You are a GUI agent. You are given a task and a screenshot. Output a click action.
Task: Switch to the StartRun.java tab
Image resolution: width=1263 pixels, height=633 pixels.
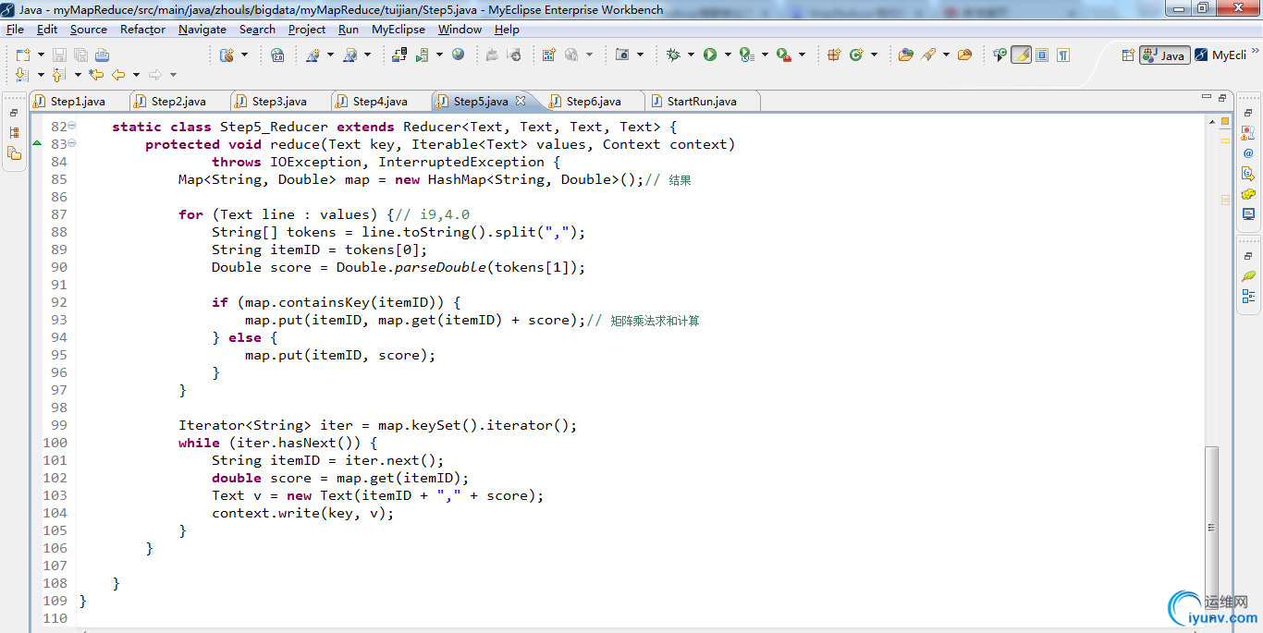(702, 101)
